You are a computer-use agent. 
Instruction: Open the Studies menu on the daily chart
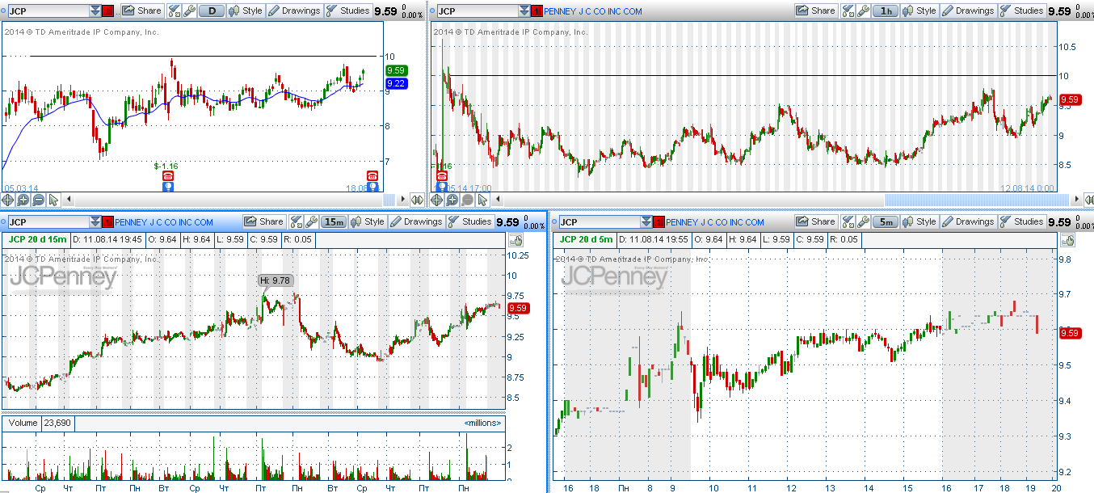click(347, 11)
